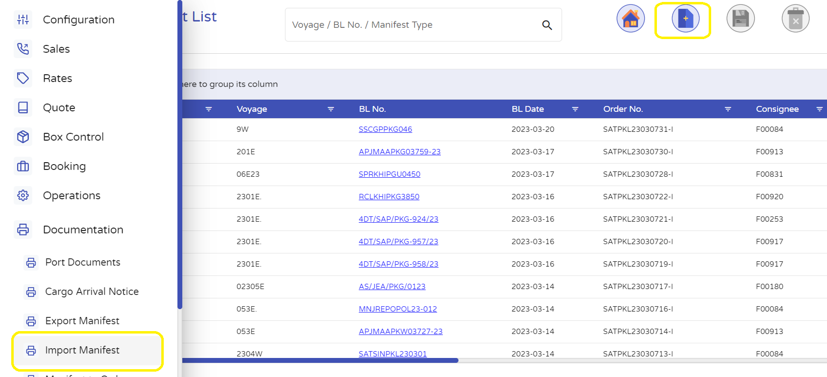Sort by BL Date column header

tap(527, 109)
